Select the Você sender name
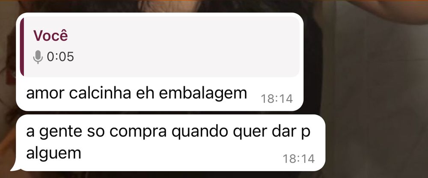The height and width of the screenshot is (178, 428). [x=51, y=36]
